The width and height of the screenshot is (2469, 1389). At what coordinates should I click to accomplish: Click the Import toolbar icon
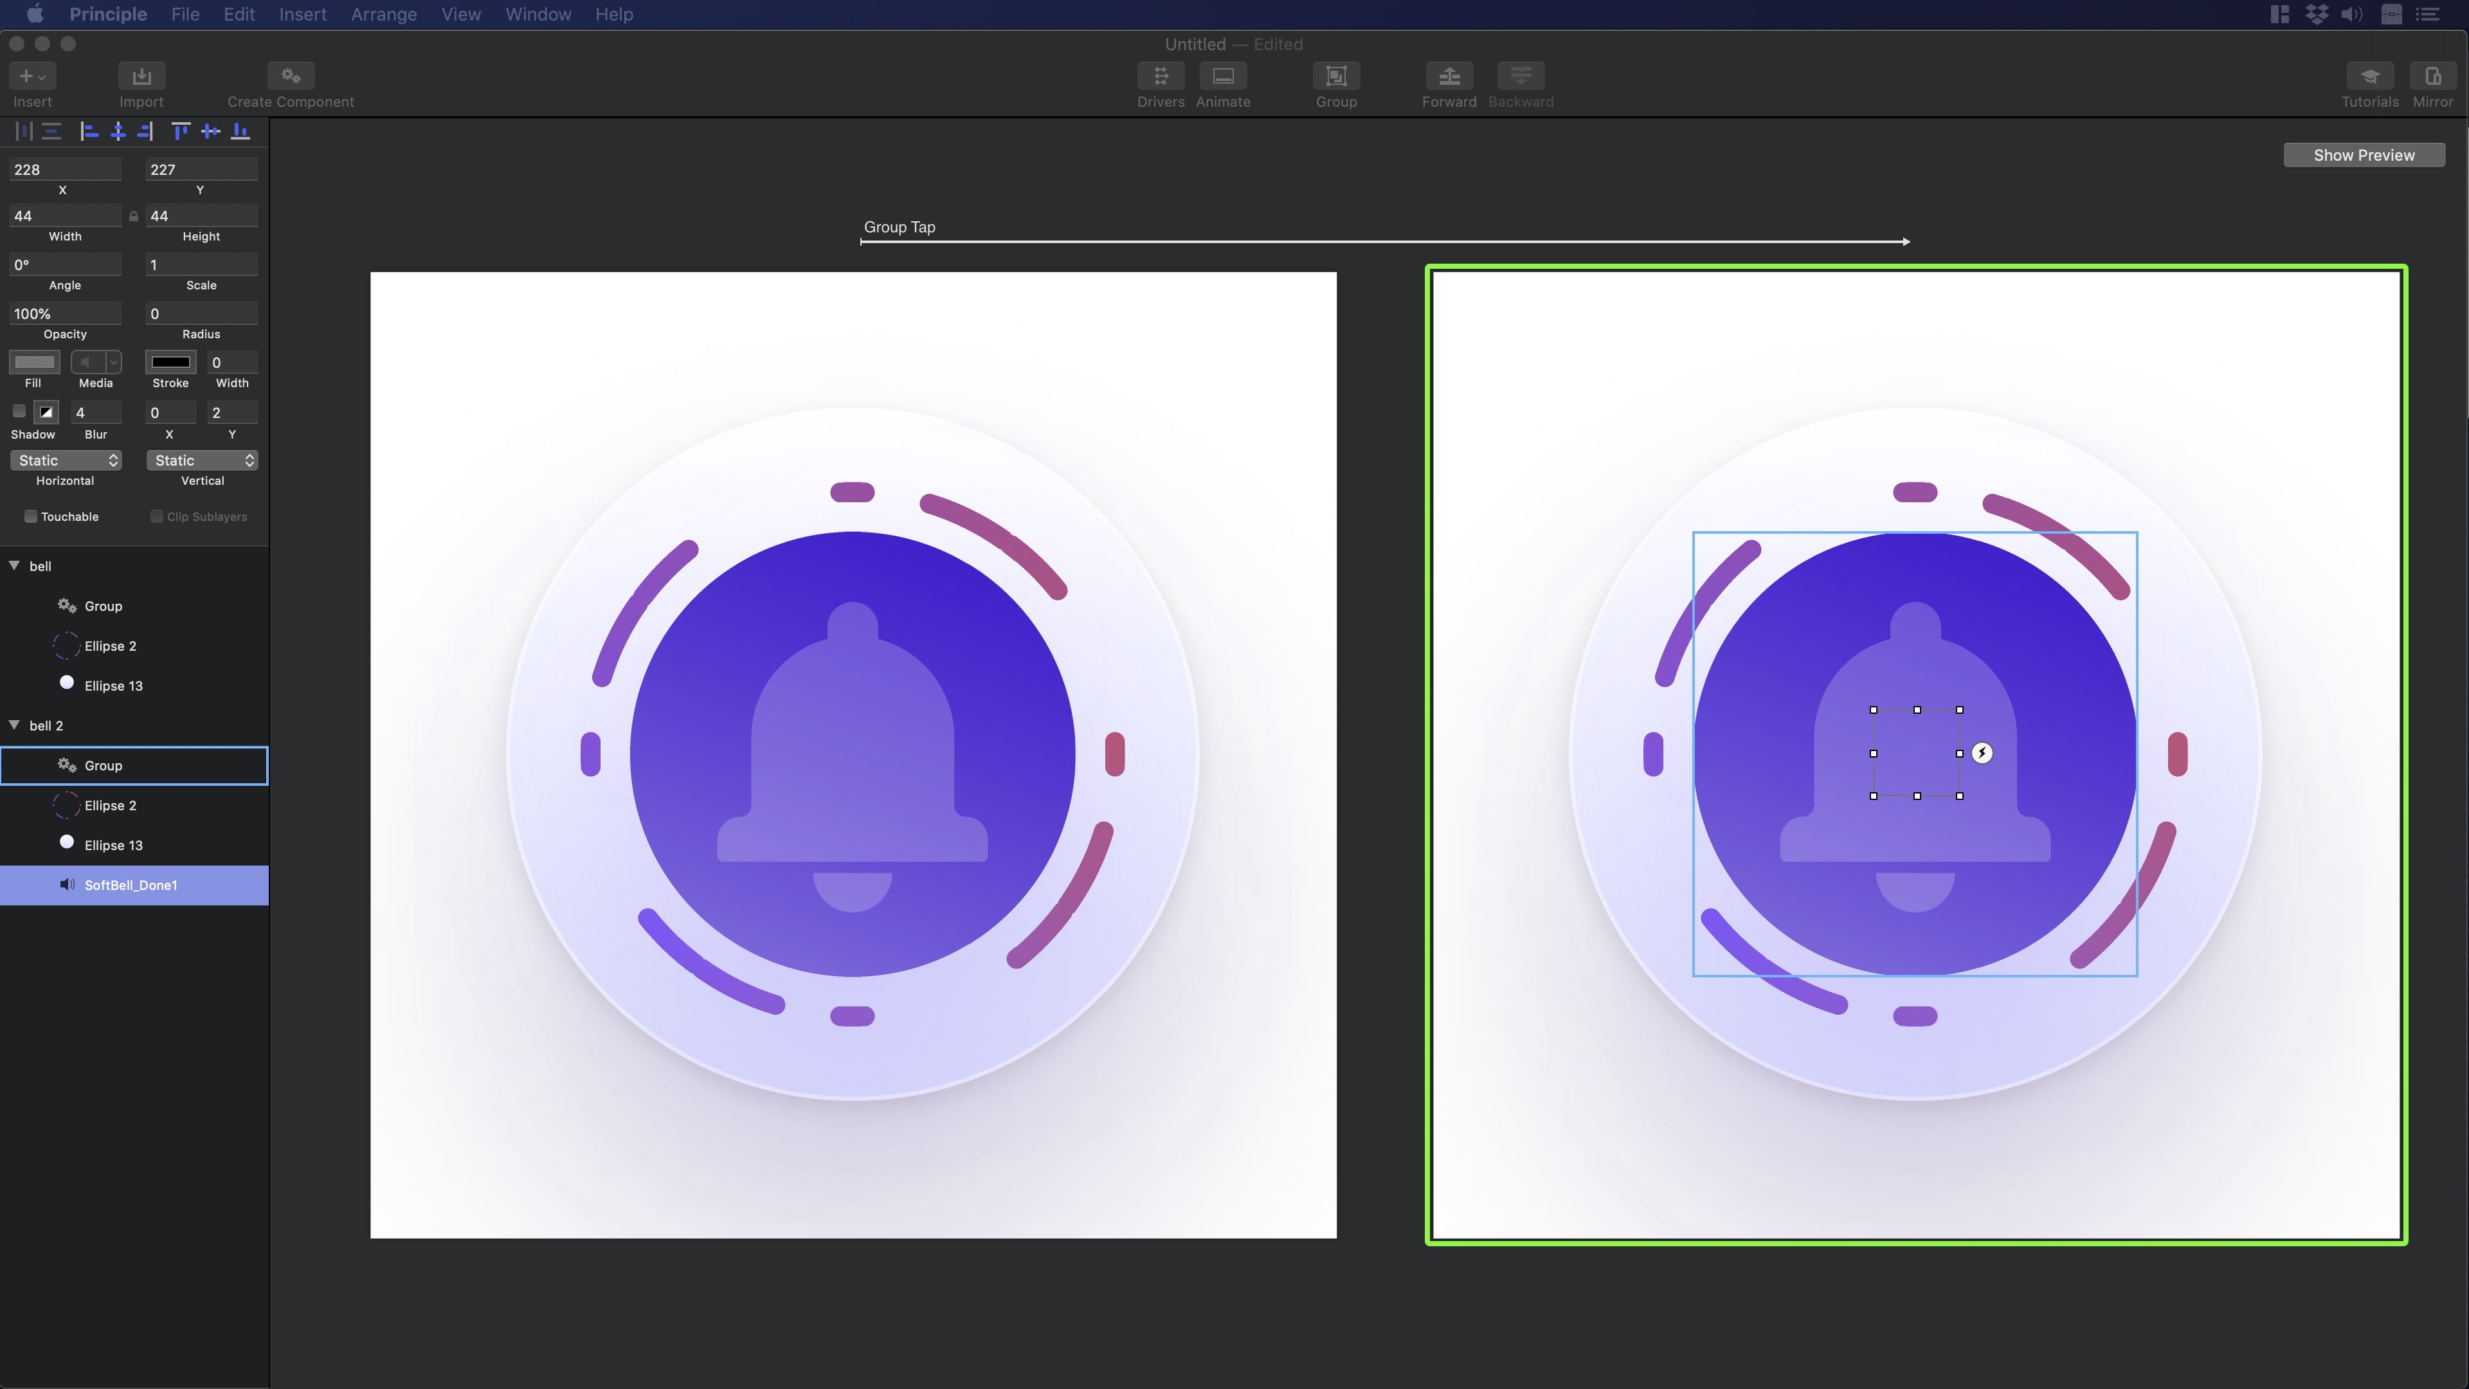tap(141, 77)
